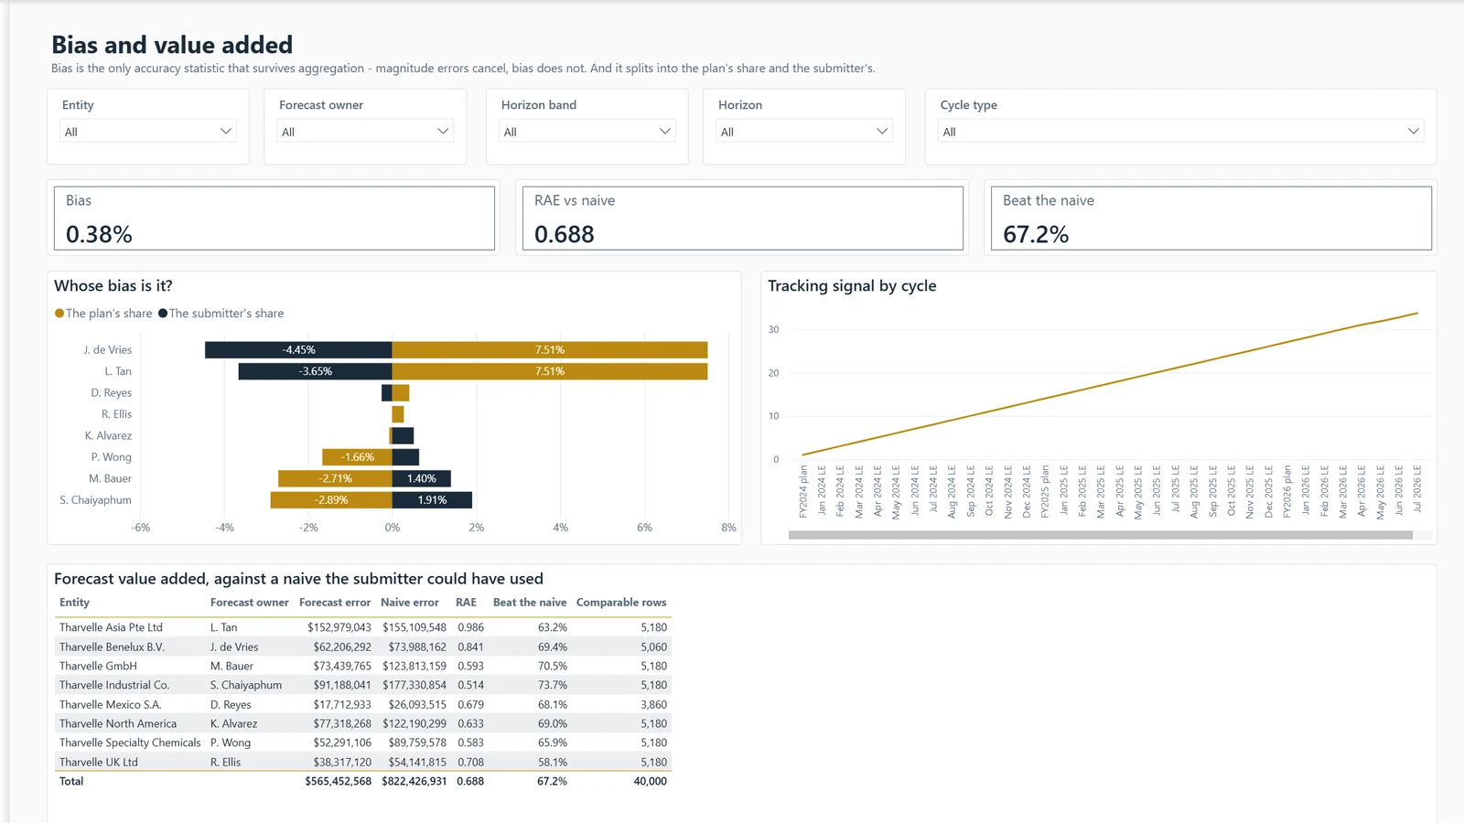The image size is (1464, 823).
Task: Select the Beat the naive card
Action: 1211,218
